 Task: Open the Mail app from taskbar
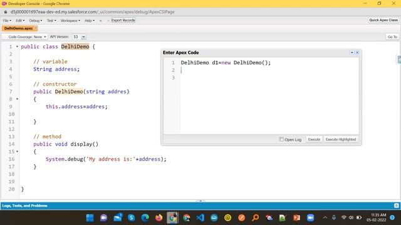[118, 217]
